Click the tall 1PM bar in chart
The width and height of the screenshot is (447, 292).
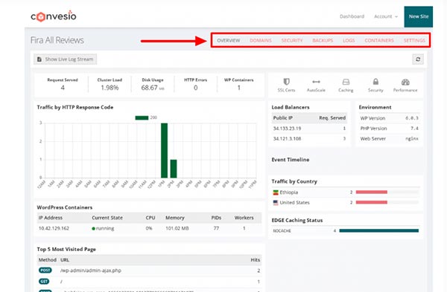pyautogui.click(x=164, y=150)
